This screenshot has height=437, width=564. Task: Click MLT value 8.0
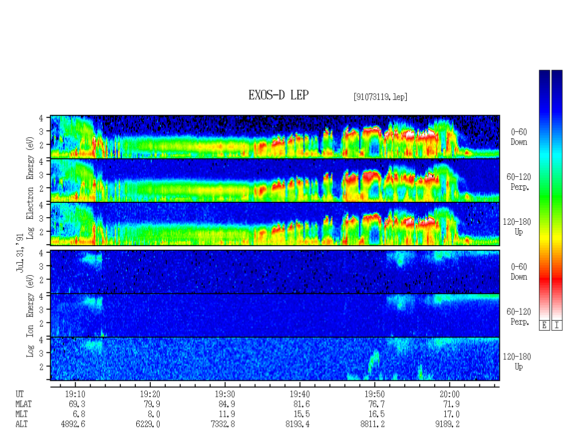pos(154,415)
